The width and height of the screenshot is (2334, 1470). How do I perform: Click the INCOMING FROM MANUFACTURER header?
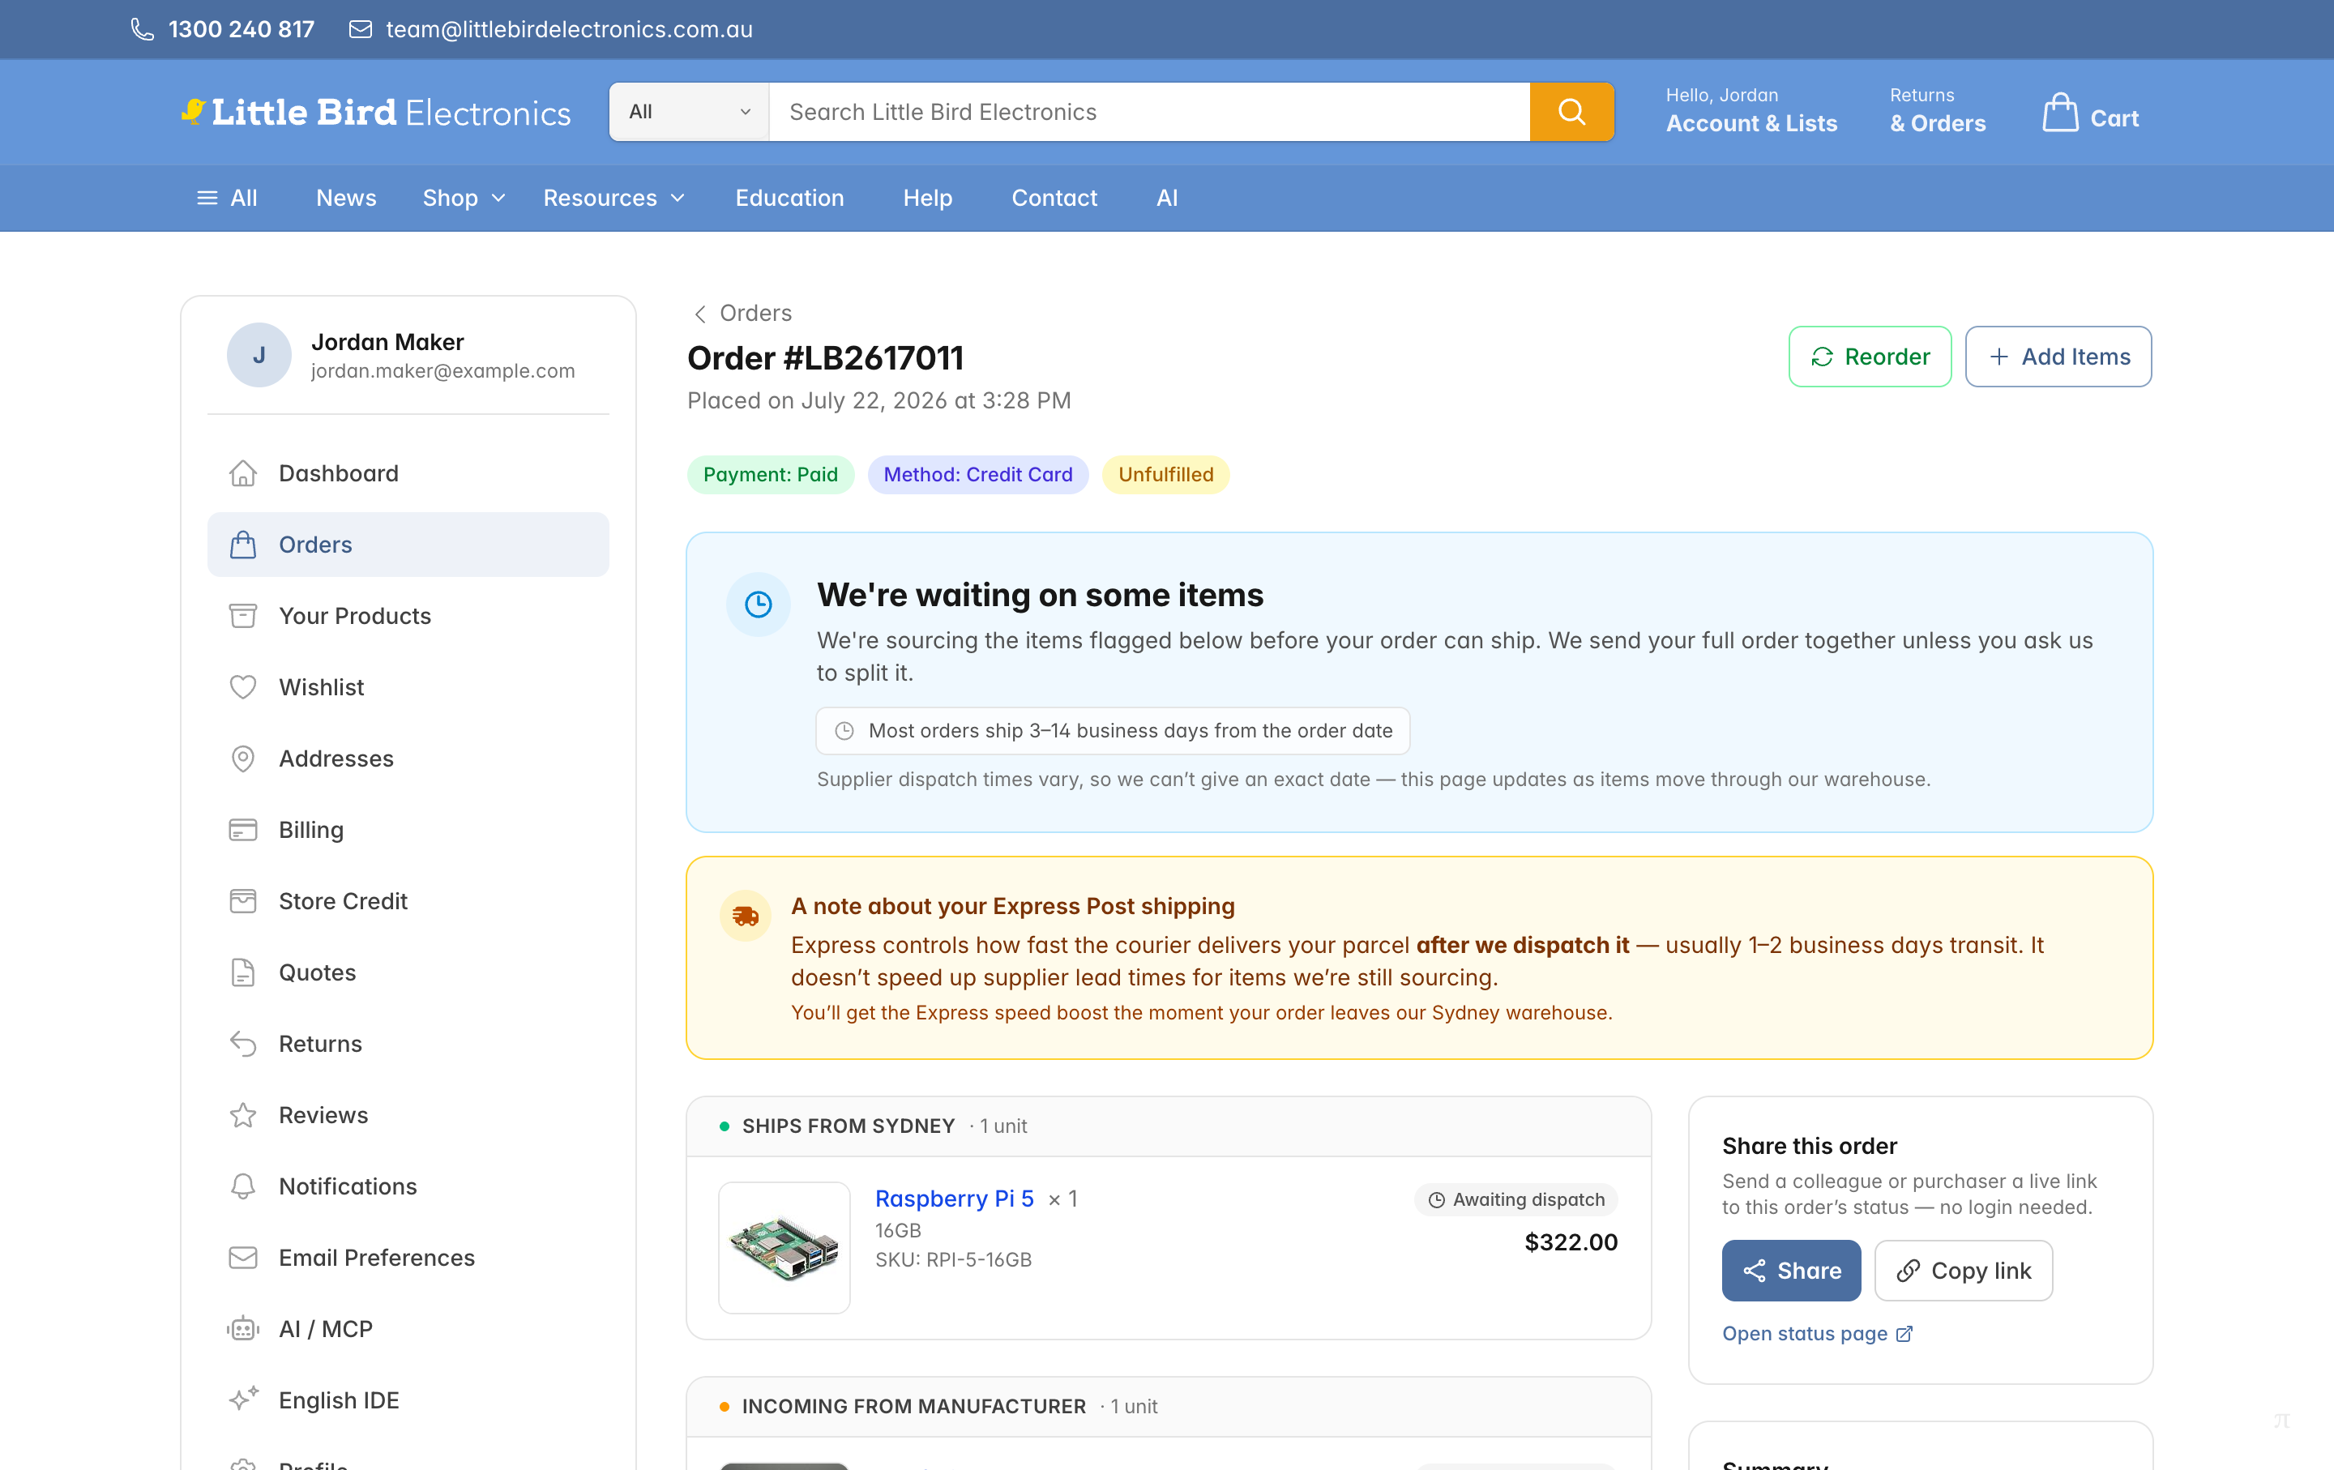pos(914,1406)
